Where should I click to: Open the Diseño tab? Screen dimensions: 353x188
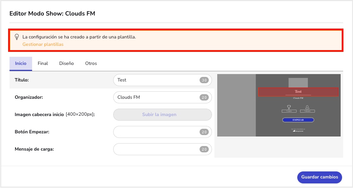click(x=66, y=63)
